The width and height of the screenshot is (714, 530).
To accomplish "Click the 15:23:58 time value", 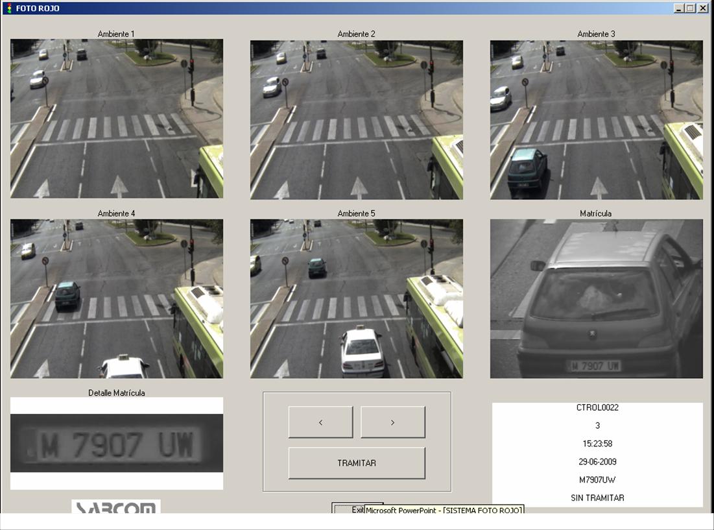I will [597, 444].
